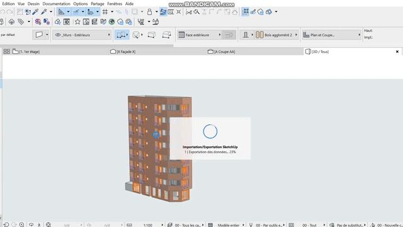403x227 pixels.
Task: Click the scissors split tool
Action: coord(189,12)
